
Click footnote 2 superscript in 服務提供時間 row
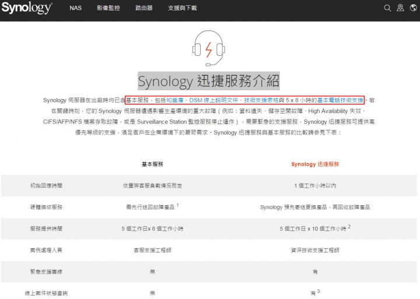349,227
